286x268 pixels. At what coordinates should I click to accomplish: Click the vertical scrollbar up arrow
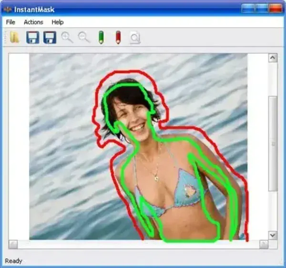coord(273,58)
